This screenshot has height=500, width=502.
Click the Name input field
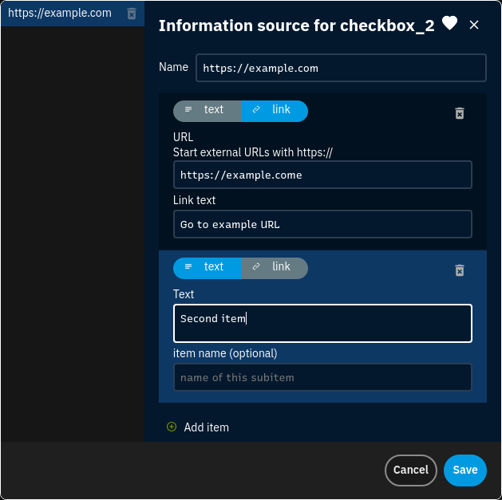coord(341,68)
